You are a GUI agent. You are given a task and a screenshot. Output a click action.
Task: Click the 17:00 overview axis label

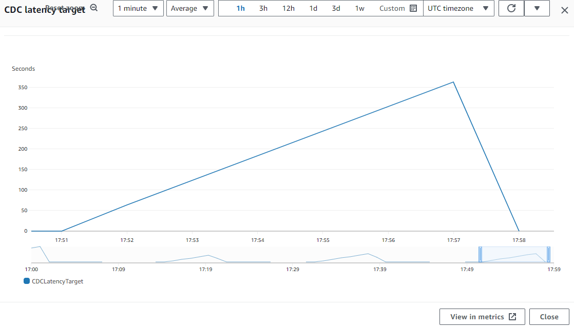(x=31, y=269)
